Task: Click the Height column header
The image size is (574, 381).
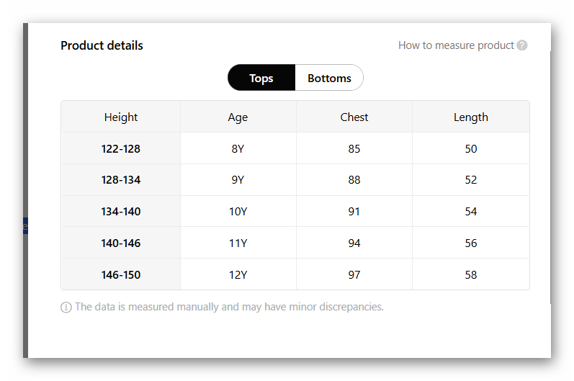Action: point(121,117)
